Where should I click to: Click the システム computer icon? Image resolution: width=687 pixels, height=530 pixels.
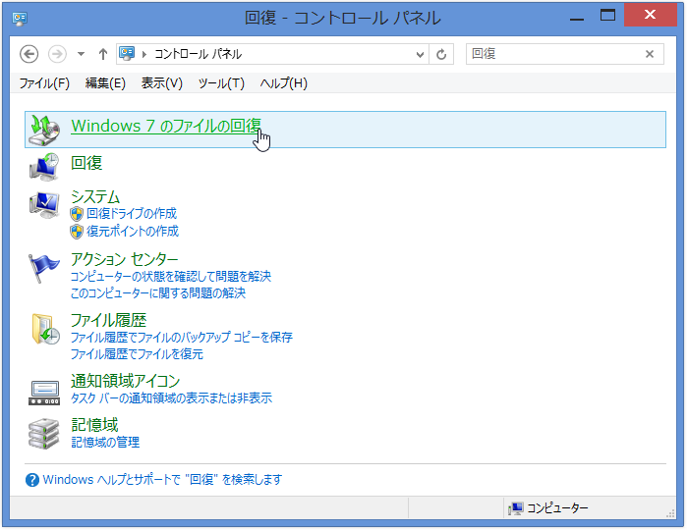(44, 205)
